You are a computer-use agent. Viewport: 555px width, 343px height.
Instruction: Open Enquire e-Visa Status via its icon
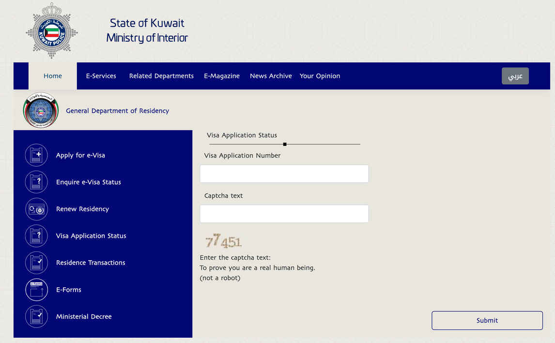[x=36, y=182]
